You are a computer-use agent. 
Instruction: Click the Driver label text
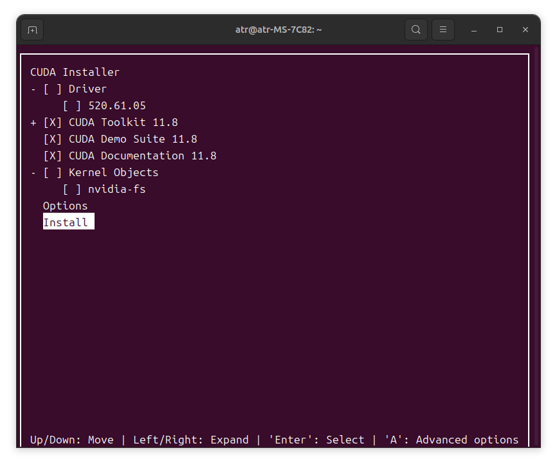[x=87, y=89]
